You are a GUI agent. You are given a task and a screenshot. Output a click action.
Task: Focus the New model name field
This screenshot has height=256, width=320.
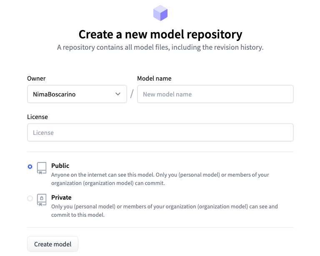click(x=215, y=94)
